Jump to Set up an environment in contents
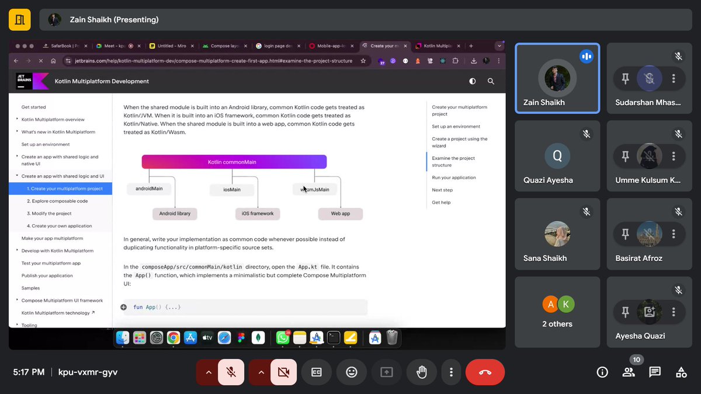 coord(456,127)
